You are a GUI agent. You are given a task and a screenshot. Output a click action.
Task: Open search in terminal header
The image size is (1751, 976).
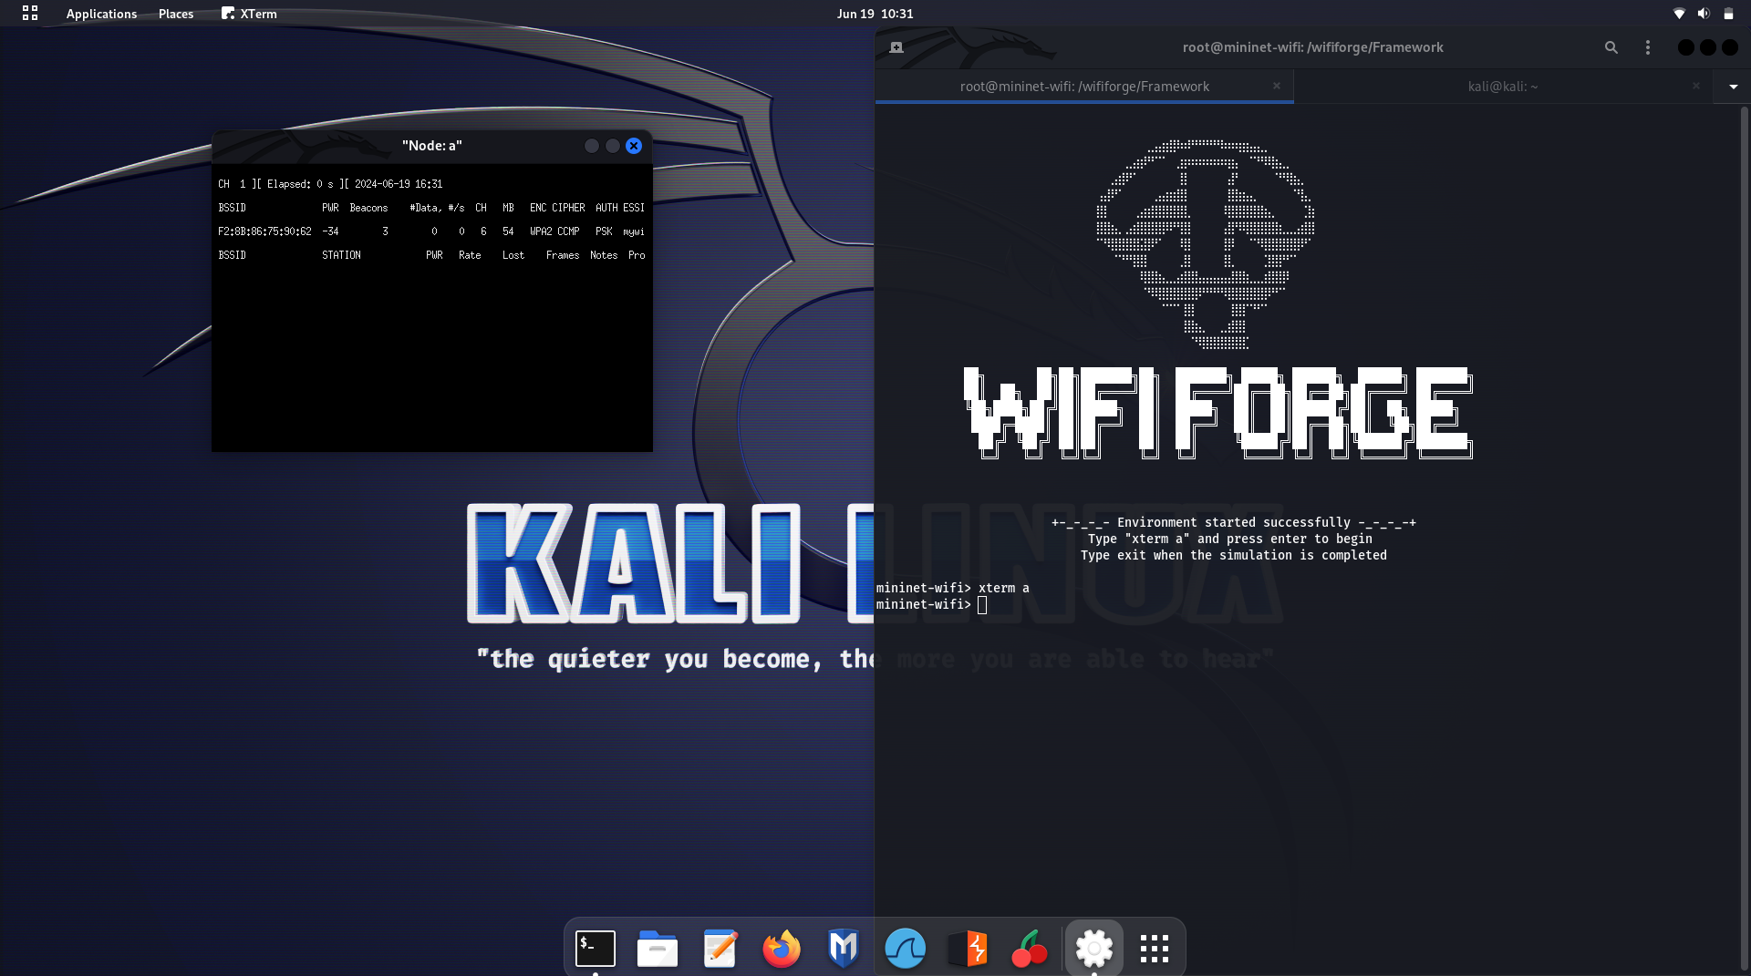1611,47
